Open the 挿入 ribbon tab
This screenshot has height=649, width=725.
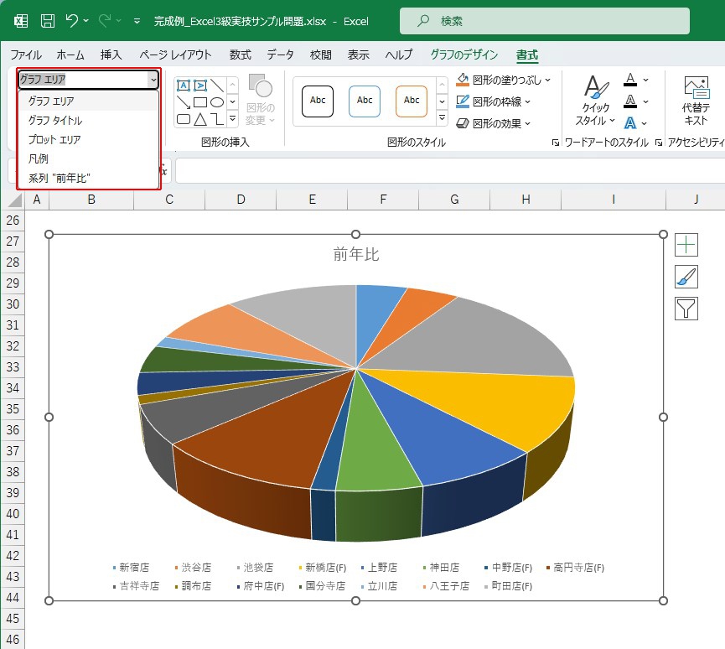pyautogui.click(x=111, y=55)
